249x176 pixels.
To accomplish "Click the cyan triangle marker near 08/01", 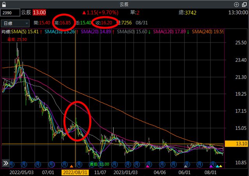I will [x=217, y=166].
